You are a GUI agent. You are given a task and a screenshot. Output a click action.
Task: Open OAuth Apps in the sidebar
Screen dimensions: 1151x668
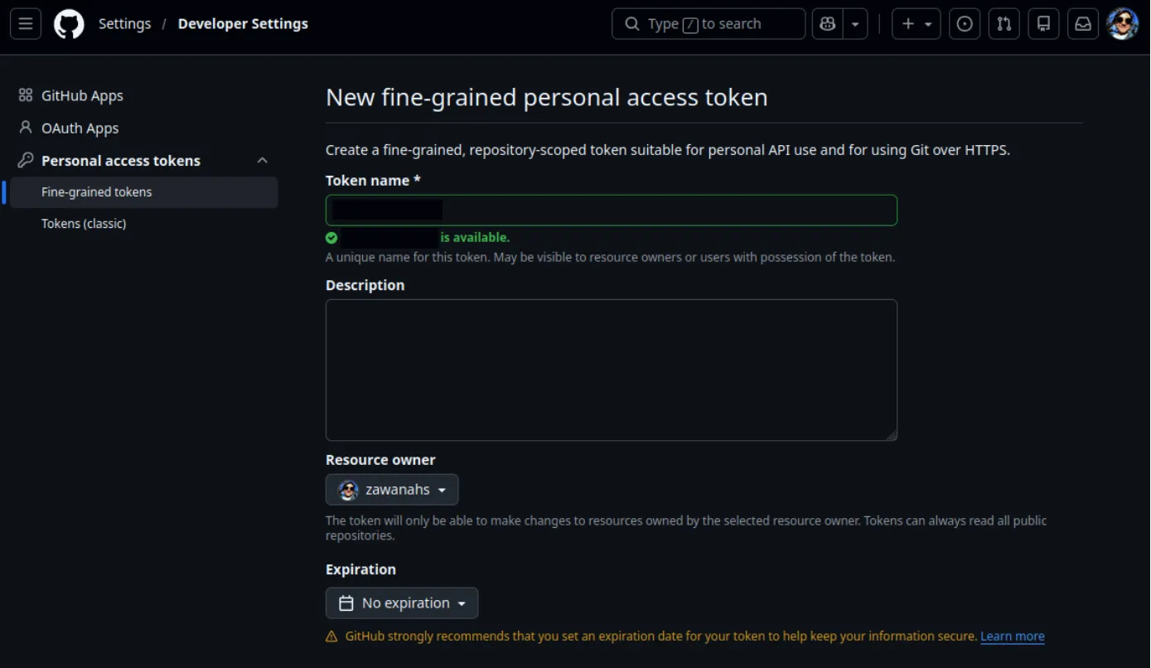point(80,128)
